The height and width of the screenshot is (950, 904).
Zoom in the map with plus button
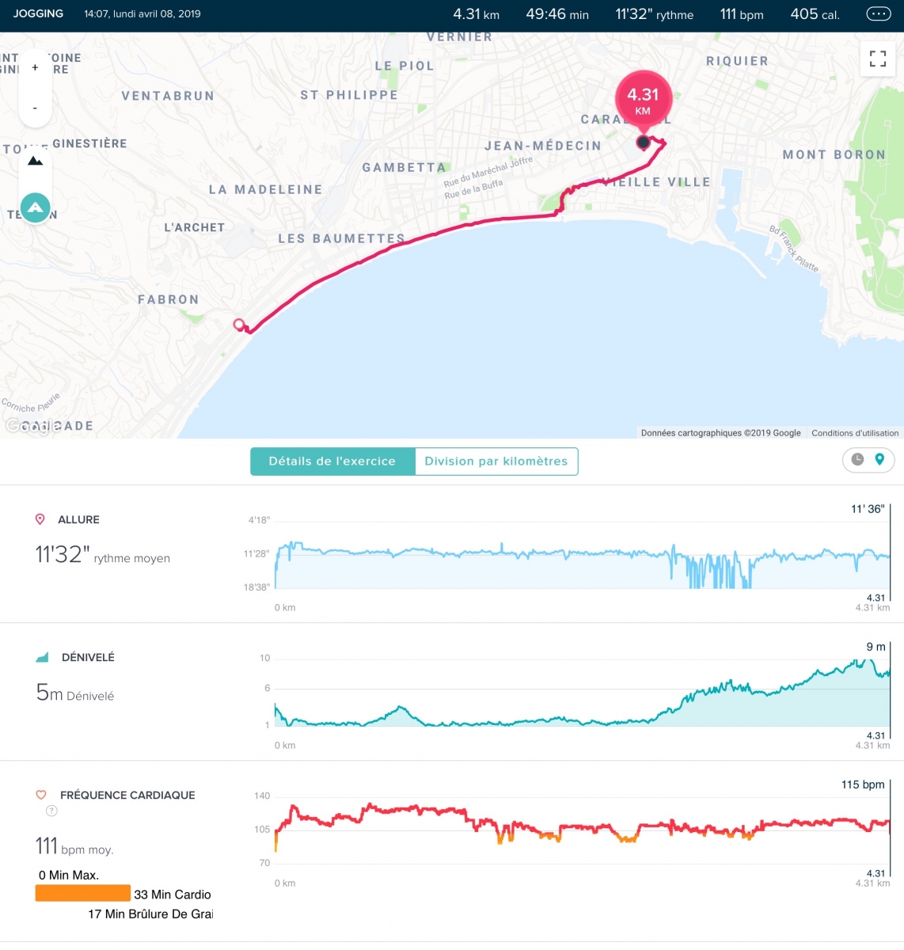pos(35,68)
